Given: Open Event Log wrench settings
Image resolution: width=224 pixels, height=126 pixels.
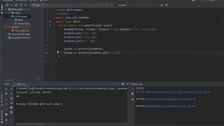Looking at the screenshot, I should [x=132, y=99].
